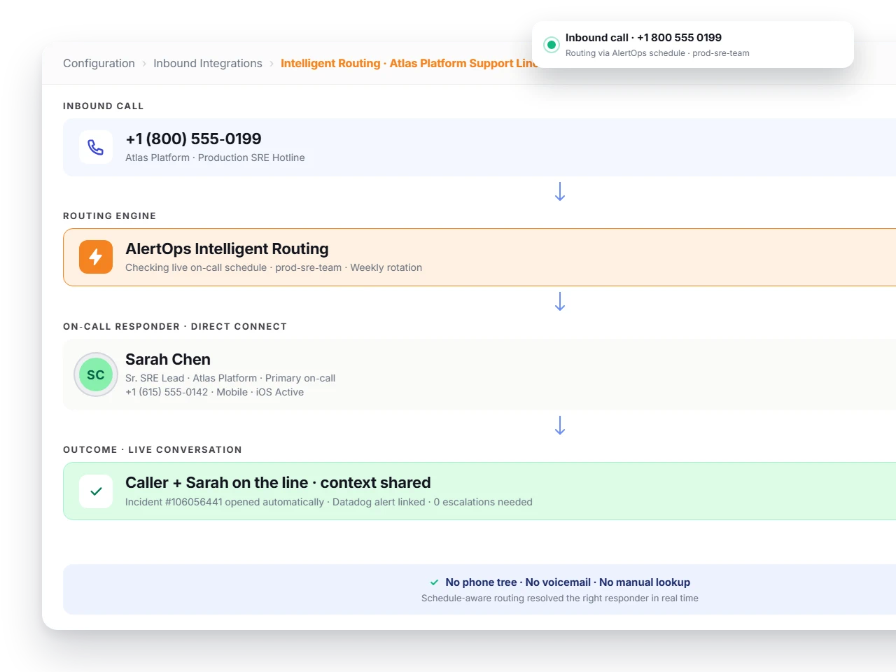Image resolution: width=896 pixels, height=672 pixels.
Task: Go to Configuration breadcrumb
Action: coord(99,63)
